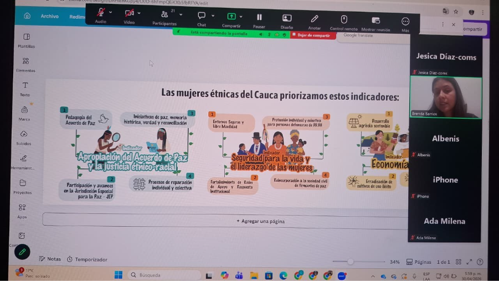The width and height of the screenshot is (499, 281).
Task: Select Brenda Barrios video thumbnail
Action: coord(446,97)
